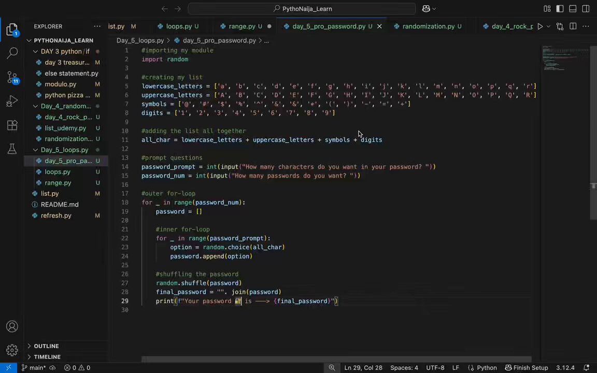
Task: Open the Testing flask view
Action: tap(12, 149)
